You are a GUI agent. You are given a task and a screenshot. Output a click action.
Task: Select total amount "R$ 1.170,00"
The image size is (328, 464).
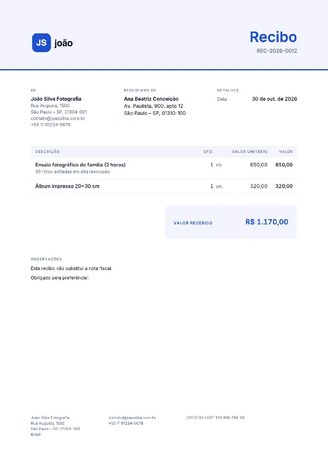266,222
